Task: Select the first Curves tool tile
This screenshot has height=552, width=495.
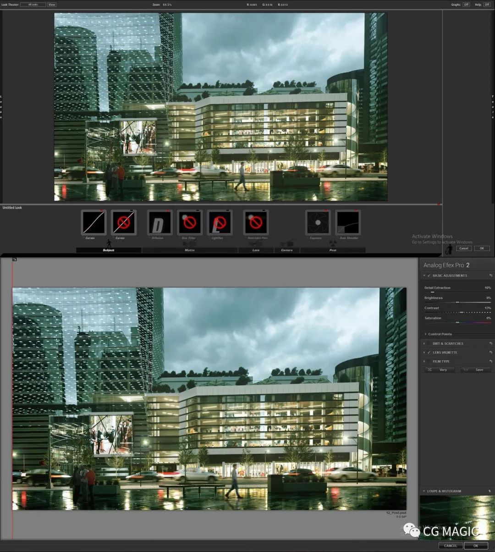Action: pos(94,223)
